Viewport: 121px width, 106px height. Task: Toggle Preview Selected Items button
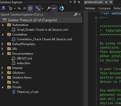point(54,8)
